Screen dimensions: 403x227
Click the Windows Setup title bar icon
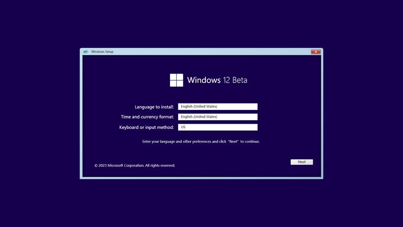86,52
